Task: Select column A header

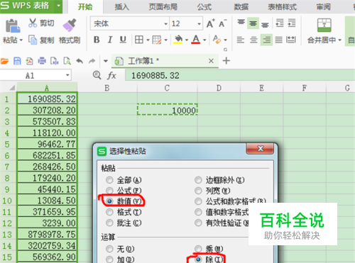Action: pos(47,88)
